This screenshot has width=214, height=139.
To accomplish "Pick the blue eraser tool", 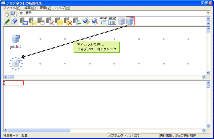I will tap(14, 21).
